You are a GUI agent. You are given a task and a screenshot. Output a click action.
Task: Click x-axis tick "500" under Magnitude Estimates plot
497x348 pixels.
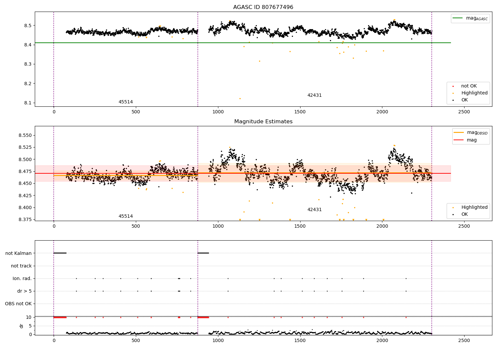coord(136,226)
